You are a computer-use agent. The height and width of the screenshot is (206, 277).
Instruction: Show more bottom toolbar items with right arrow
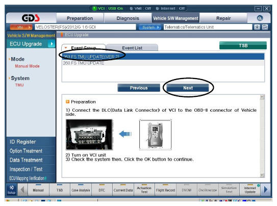coord(266,190)
